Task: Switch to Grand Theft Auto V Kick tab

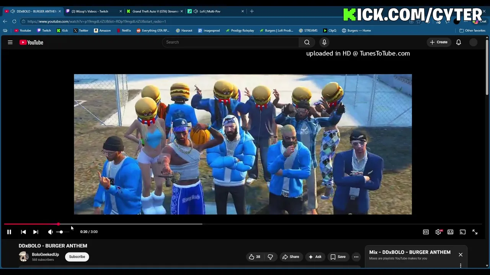Action: point(155,11)
